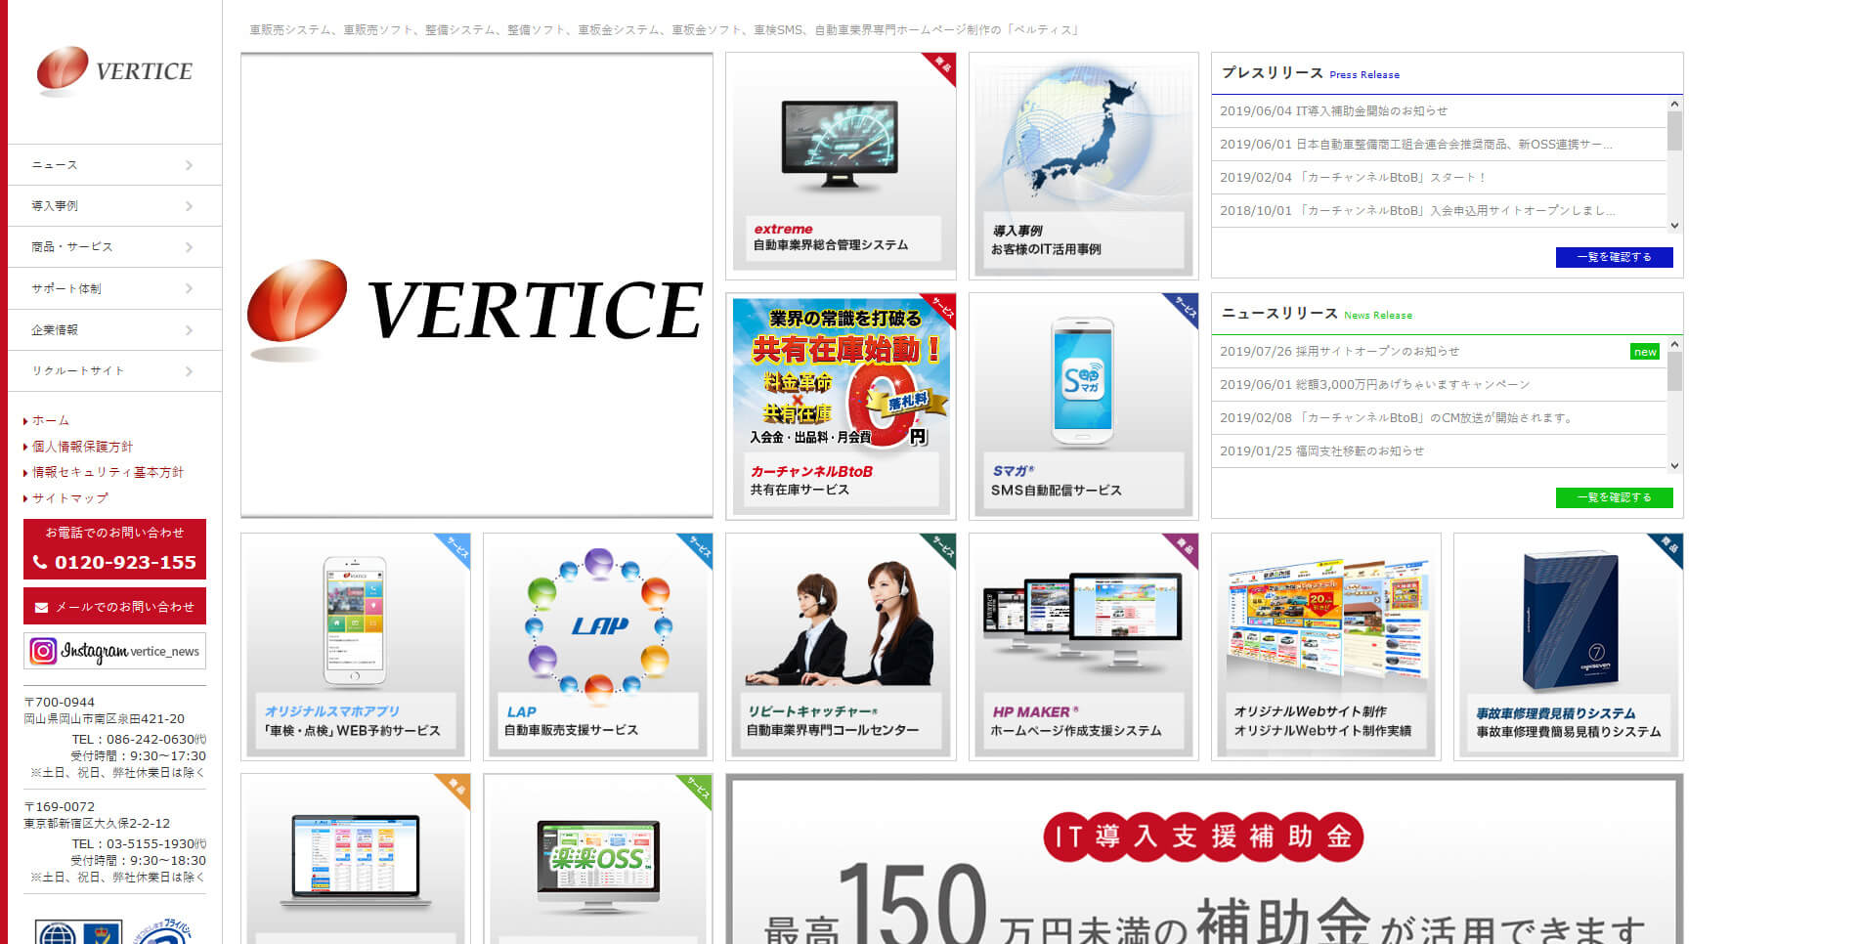This screenshot has height=944, width=1860.
Task: Click news release scrollbar up arrow
Action: coord(1674,344)
